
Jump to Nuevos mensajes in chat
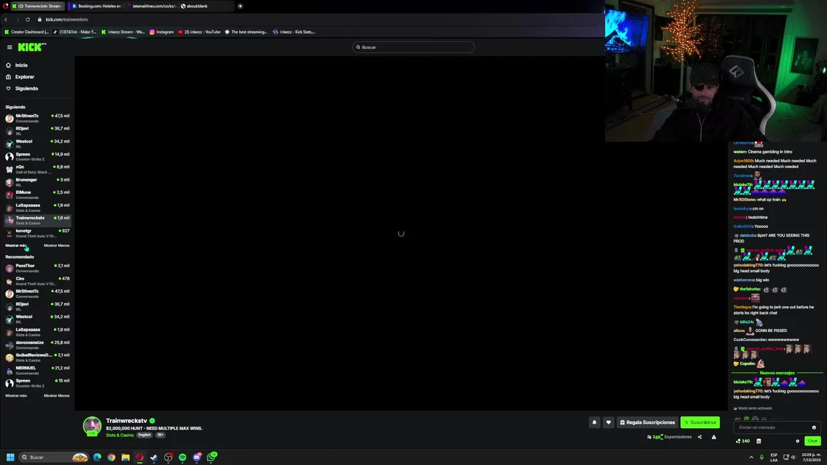(777, 373)
